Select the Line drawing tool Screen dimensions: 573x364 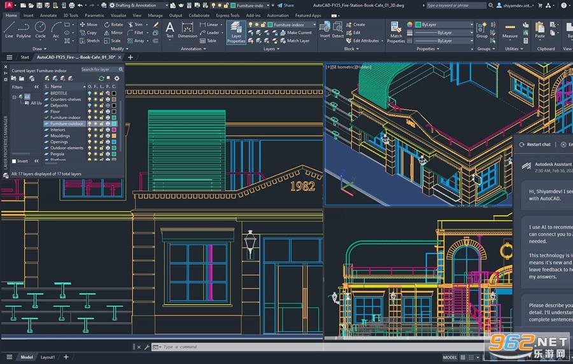coord(9,30)
